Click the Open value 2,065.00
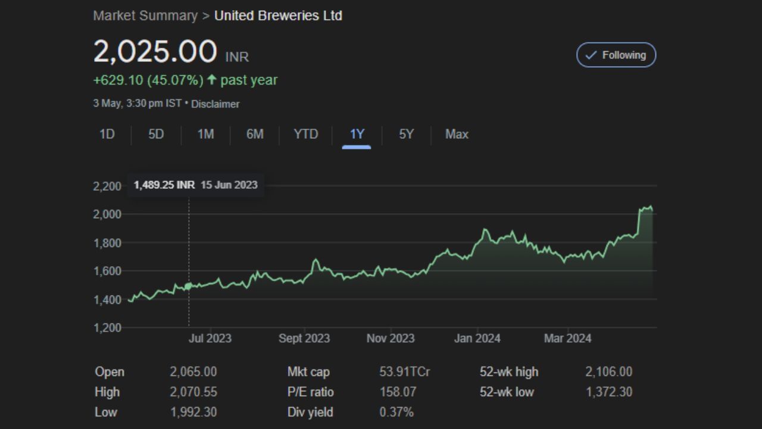The height and width of the screenshot is (429, 762). (193, 372)
